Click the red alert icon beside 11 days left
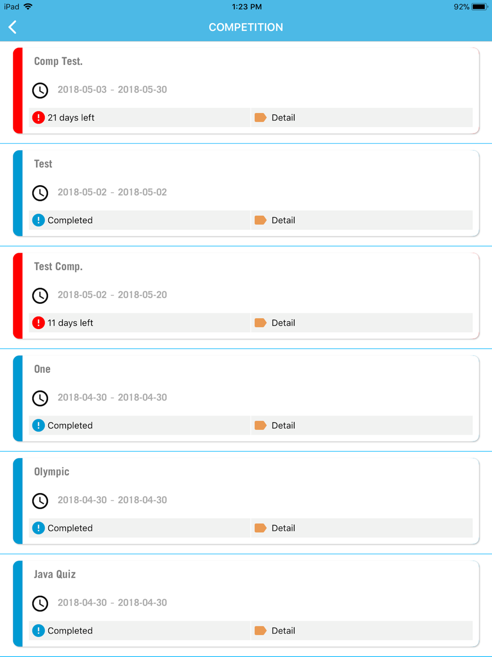 [38, 323]
